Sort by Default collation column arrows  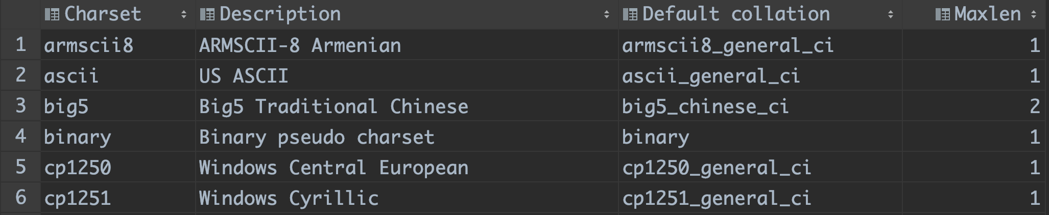click(x=891, y=15)
